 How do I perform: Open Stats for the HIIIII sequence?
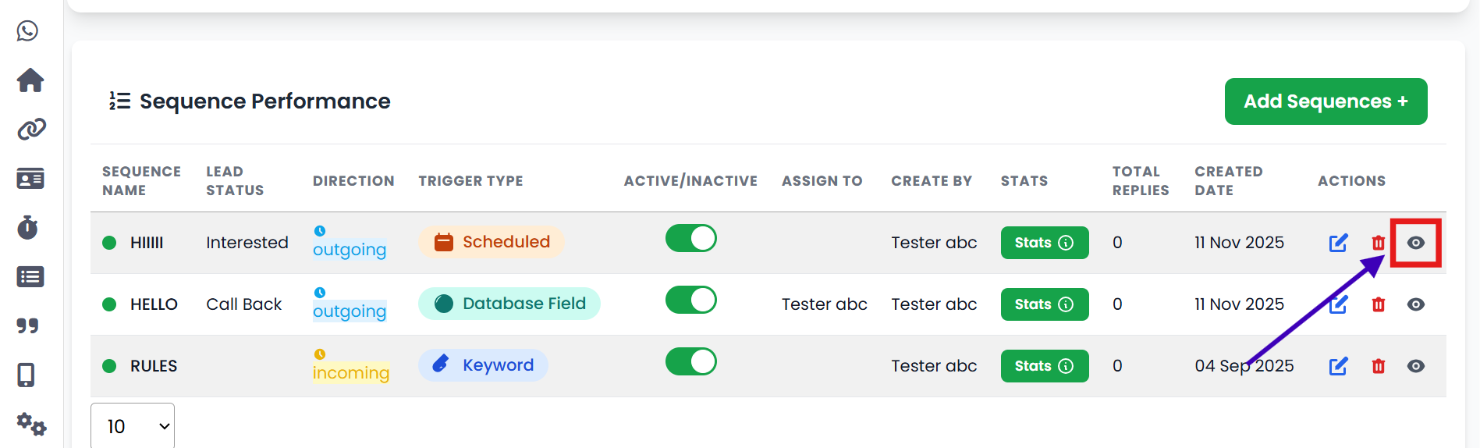[x=1044, y=243]
